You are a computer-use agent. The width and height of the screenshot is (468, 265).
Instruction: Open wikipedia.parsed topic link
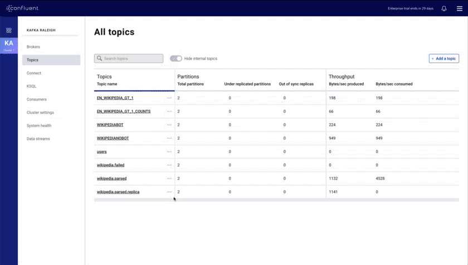coord(111,179)
